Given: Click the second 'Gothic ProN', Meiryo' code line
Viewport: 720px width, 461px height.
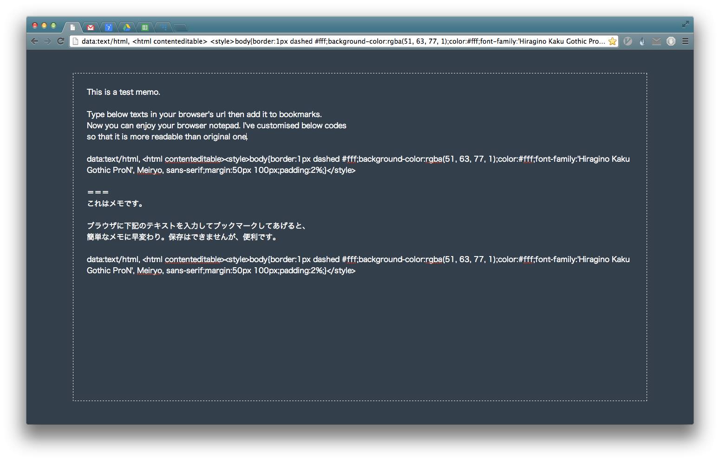Looking at the screenshot, I should (x=221, y=270).
